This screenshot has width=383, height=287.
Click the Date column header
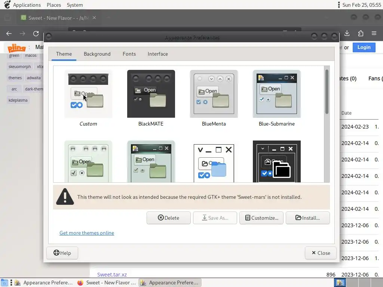(346, 113)
